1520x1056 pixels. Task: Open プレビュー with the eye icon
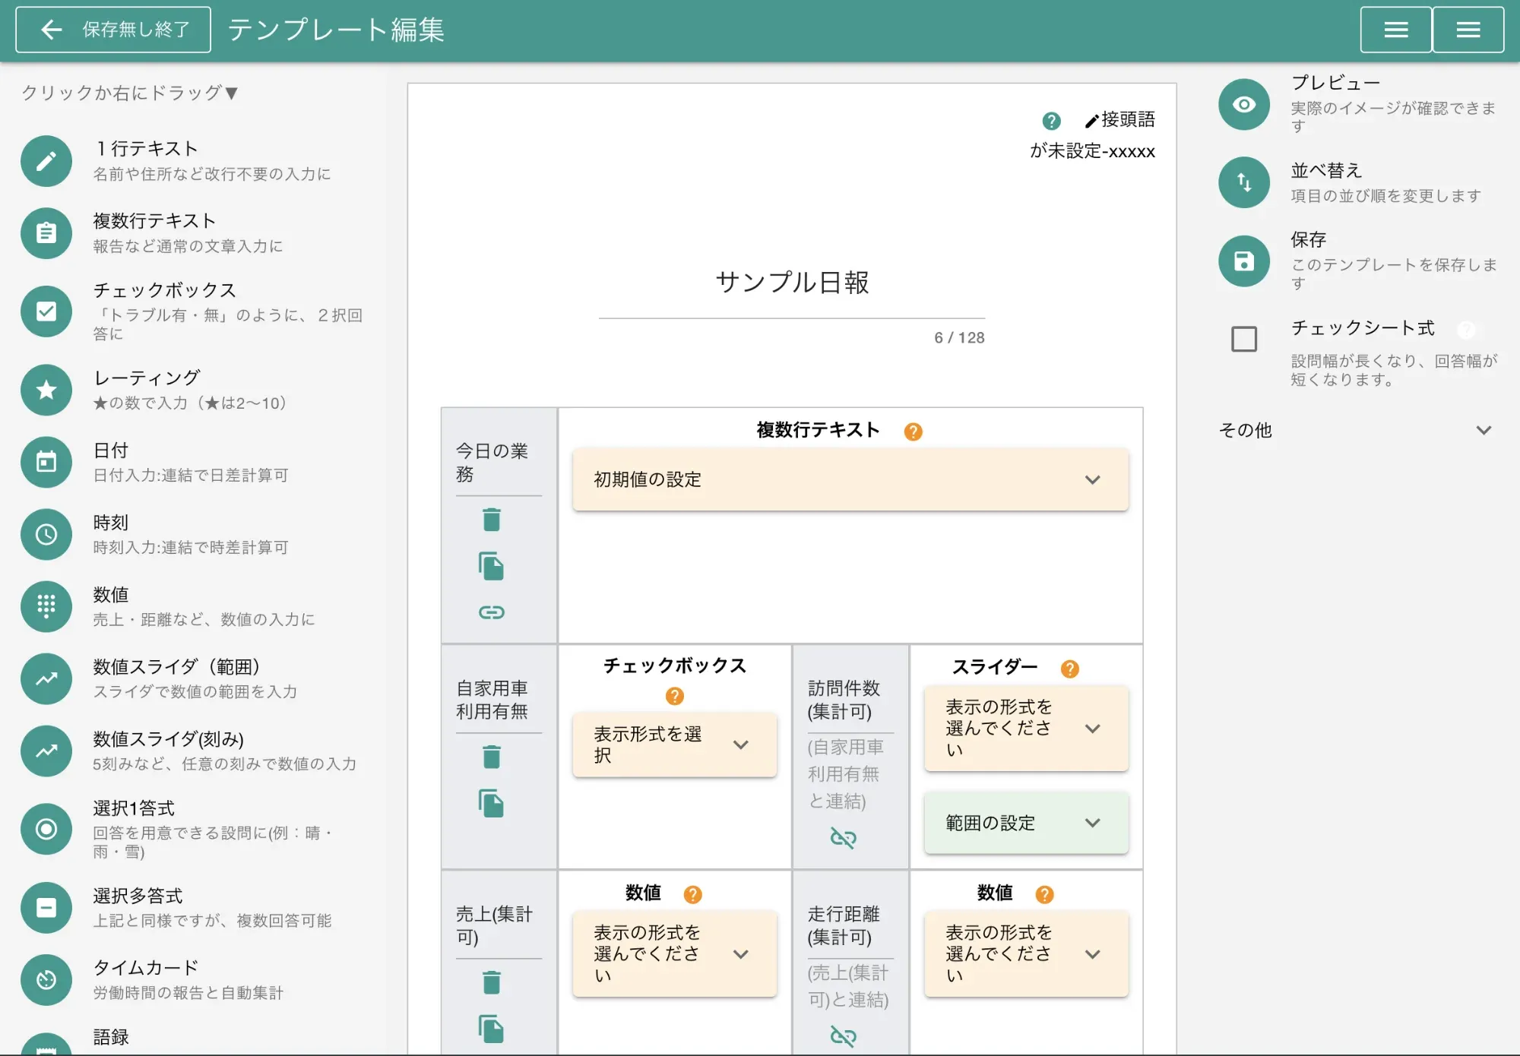click(1243, 104)
